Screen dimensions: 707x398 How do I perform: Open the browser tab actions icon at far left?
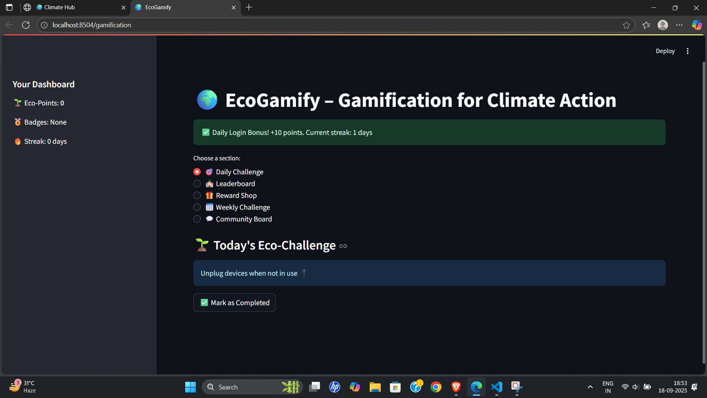tap(9, 7)
